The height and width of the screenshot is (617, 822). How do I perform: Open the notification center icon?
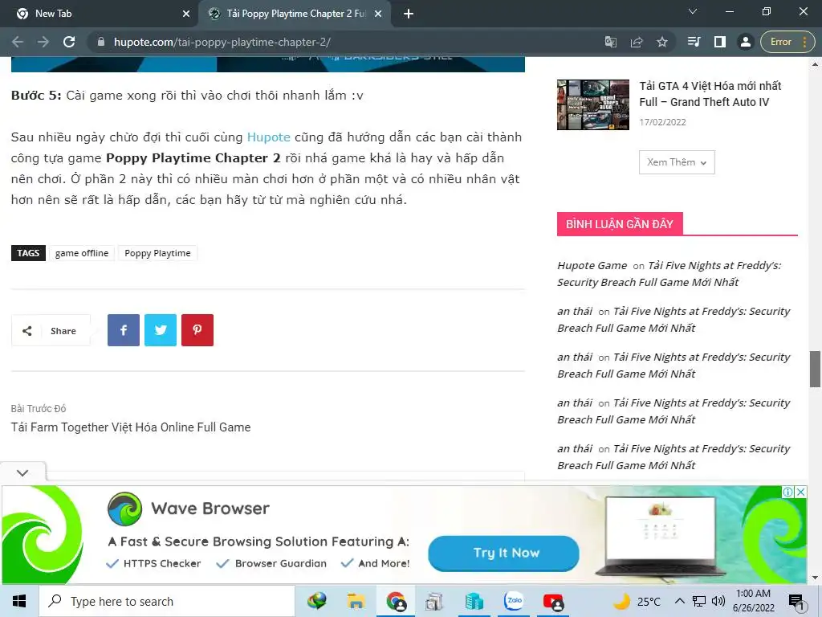(x=796, y=601)
